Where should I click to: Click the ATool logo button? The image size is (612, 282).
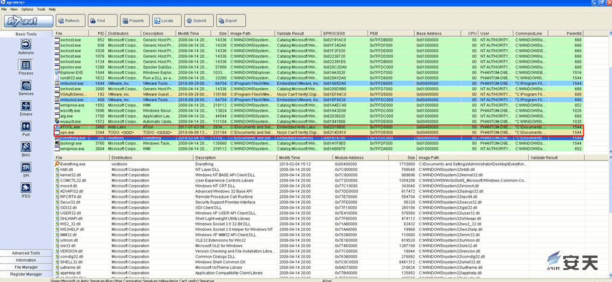(29, 20)
